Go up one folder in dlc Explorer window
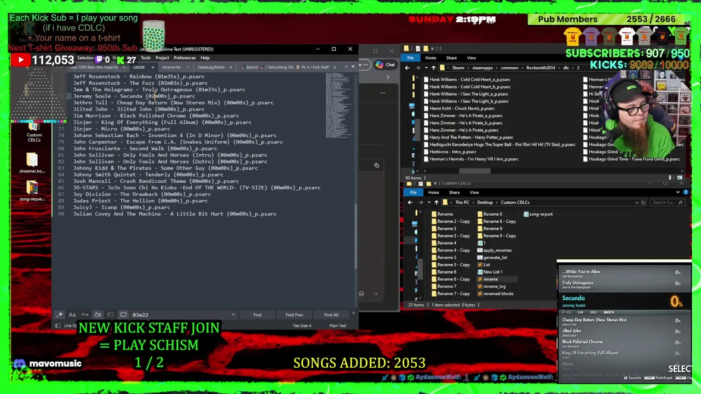Image resolution: width=701 pixels, height=394 pixels. (433, 68)
